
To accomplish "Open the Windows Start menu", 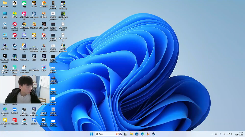I will pyautogui.click(x=91, y=134).
